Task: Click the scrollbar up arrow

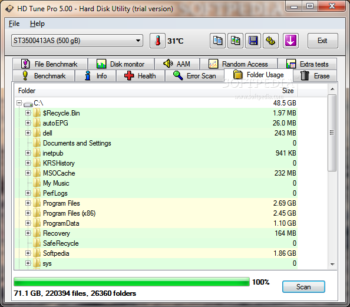Action: pyautogui.click(x=332, y=89)
